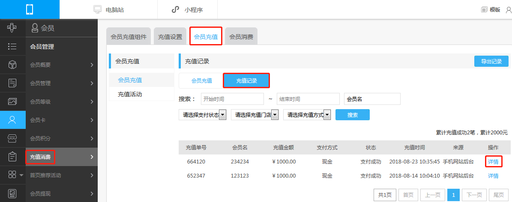This screenshot has width=512, height=202.
Task: Expand the 会员提现 menu item
Action: coord(62,194)
